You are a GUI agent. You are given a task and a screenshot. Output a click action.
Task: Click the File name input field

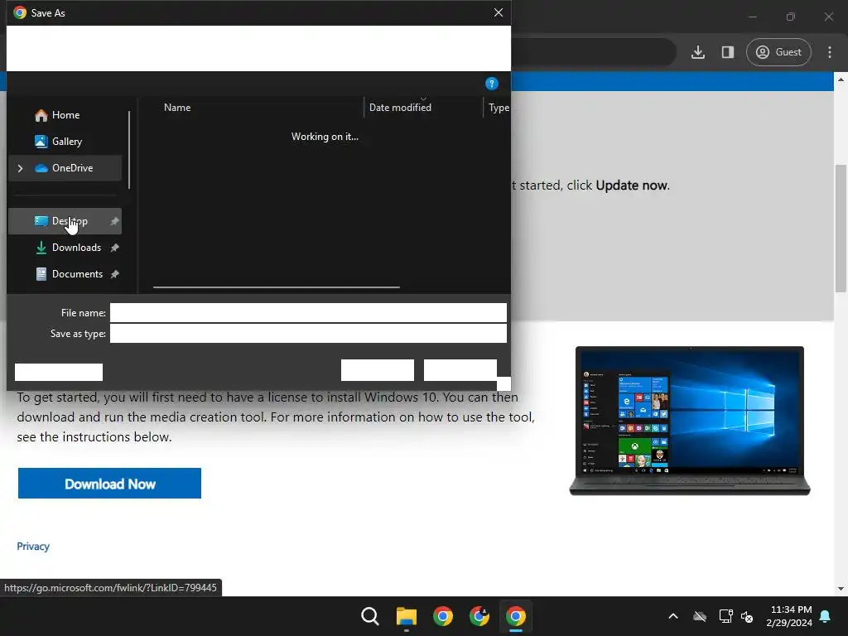[x=308, y=312]
